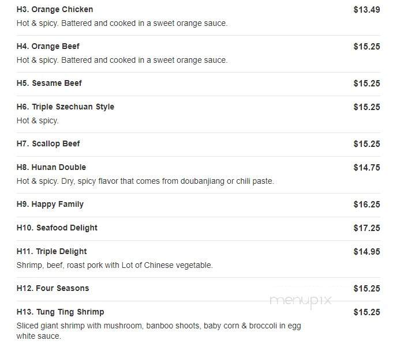Screen dimensions: 404x348
Task: Open the H4. Orange Beef entry
Action: [48, 46]
